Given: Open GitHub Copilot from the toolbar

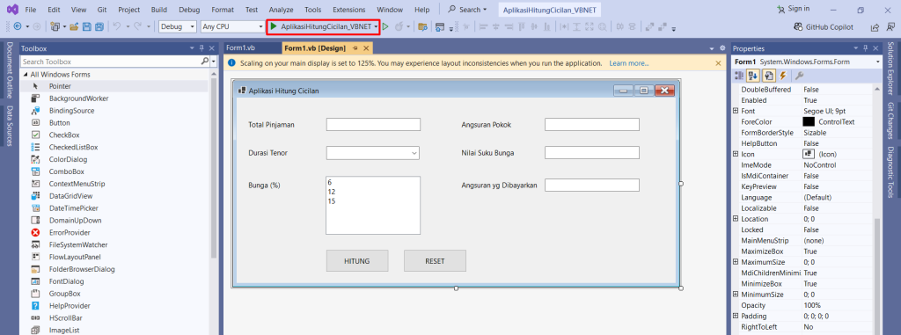Looking at the screenshot, I should pyautogui.click(x=824, y=27).
